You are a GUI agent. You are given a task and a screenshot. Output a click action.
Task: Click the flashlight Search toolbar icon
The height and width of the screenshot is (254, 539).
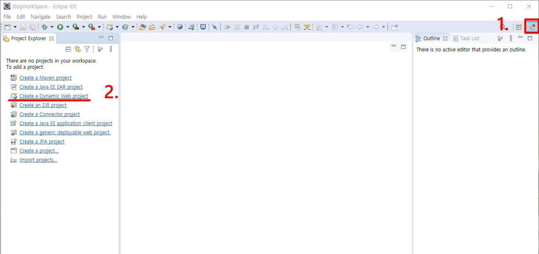tap(162, 27)
